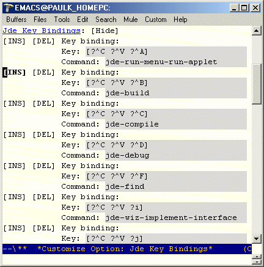Viewport: 264px width, 267px height.
Task: Edit the Key field containing ?^F
Action: pos(166,177)
